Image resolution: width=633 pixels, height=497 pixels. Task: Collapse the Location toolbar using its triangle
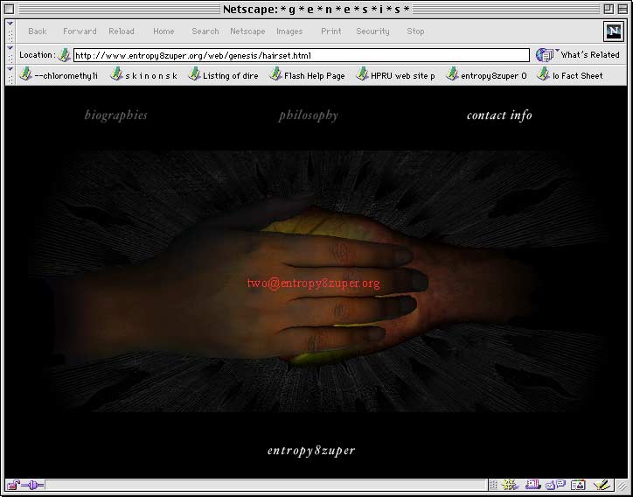(10, 49)
